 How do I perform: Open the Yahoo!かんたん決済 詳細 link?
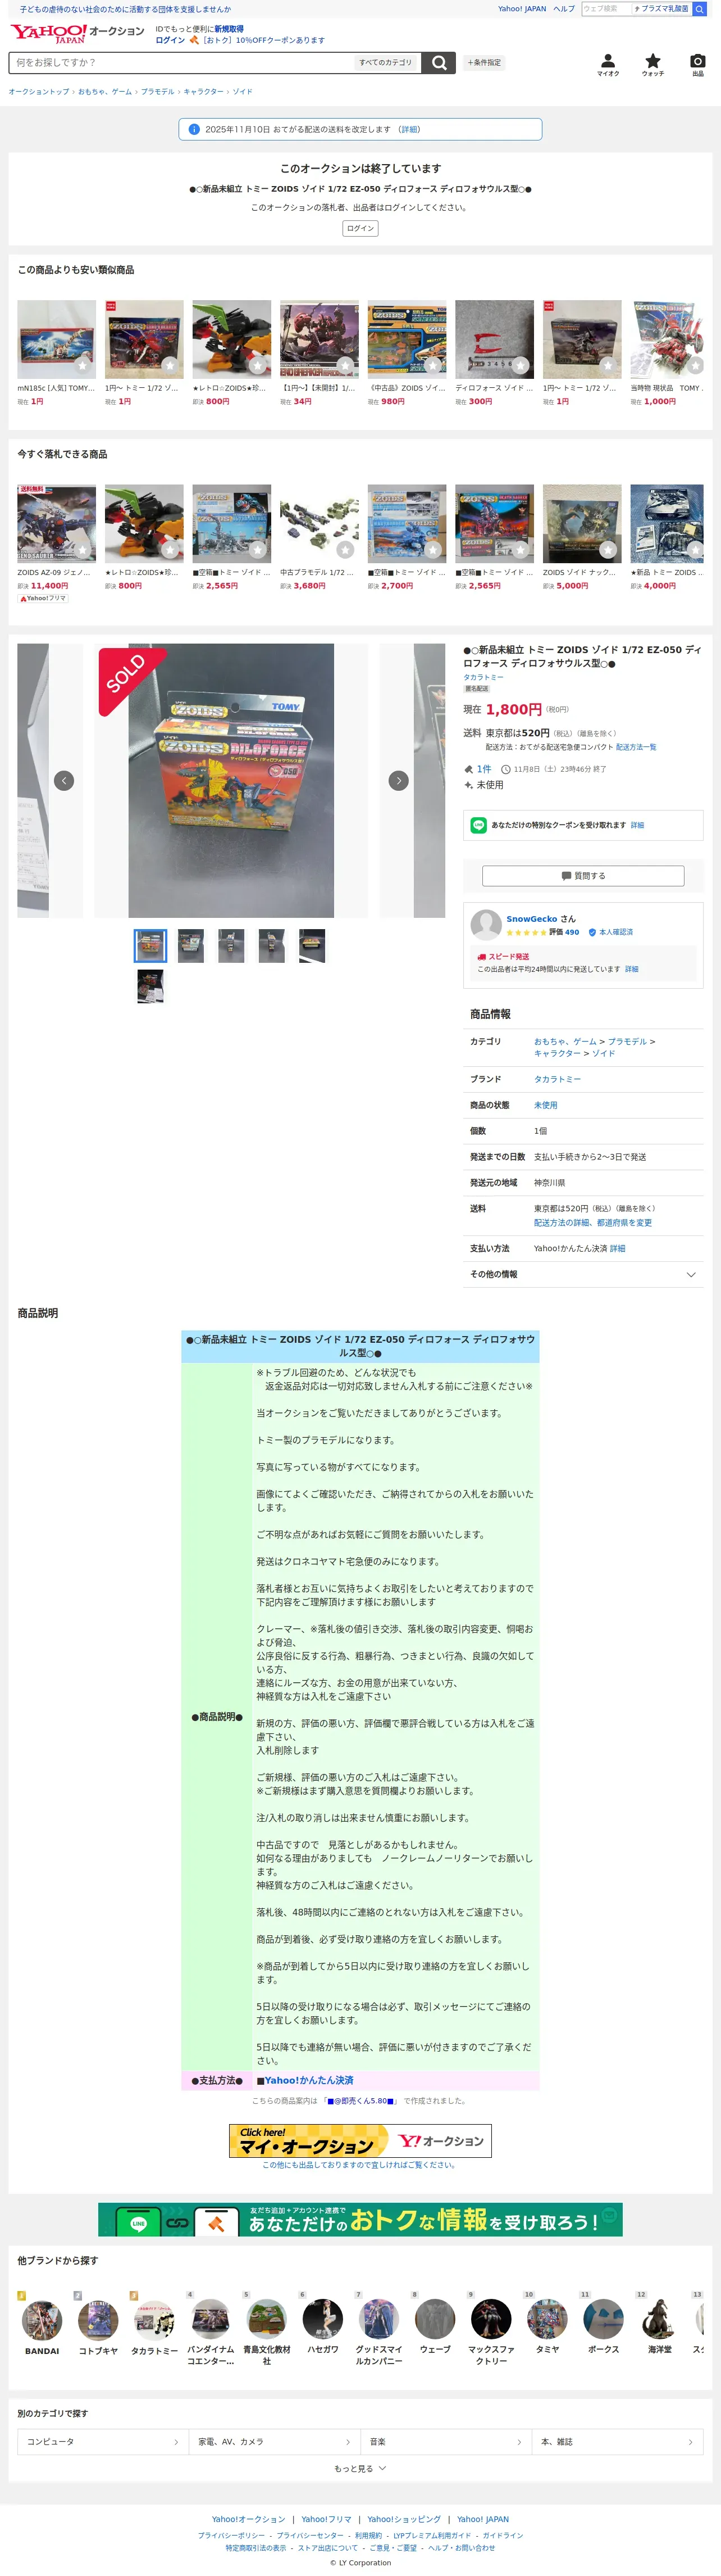coord(617,1248)
